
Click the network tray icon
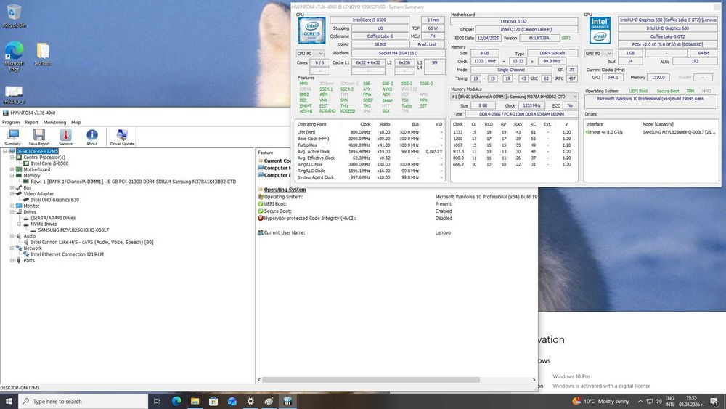650,401
